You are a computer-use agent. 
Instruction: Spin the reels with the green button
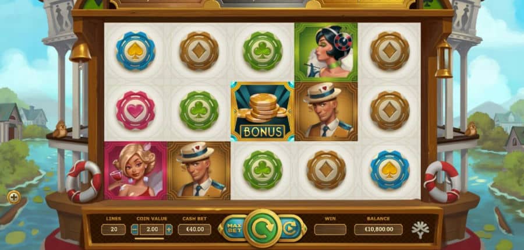263,228
